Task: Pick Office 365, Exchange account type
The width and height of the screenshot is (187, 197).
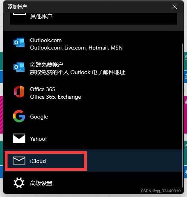Action: [93, 93]
